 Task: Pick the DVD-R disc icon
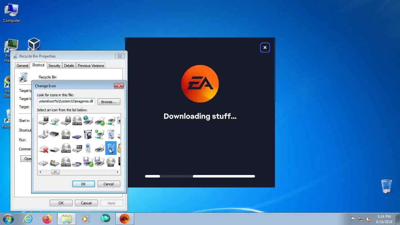[x=66, y=135]
